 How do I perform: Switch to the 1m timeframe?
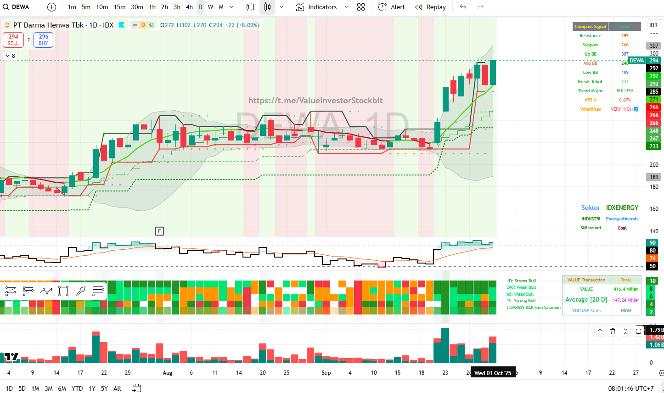click(72, 7)
